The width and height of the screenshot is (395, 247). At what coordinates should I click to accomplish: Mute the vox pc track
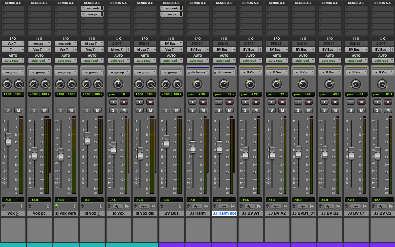(44, 110)
